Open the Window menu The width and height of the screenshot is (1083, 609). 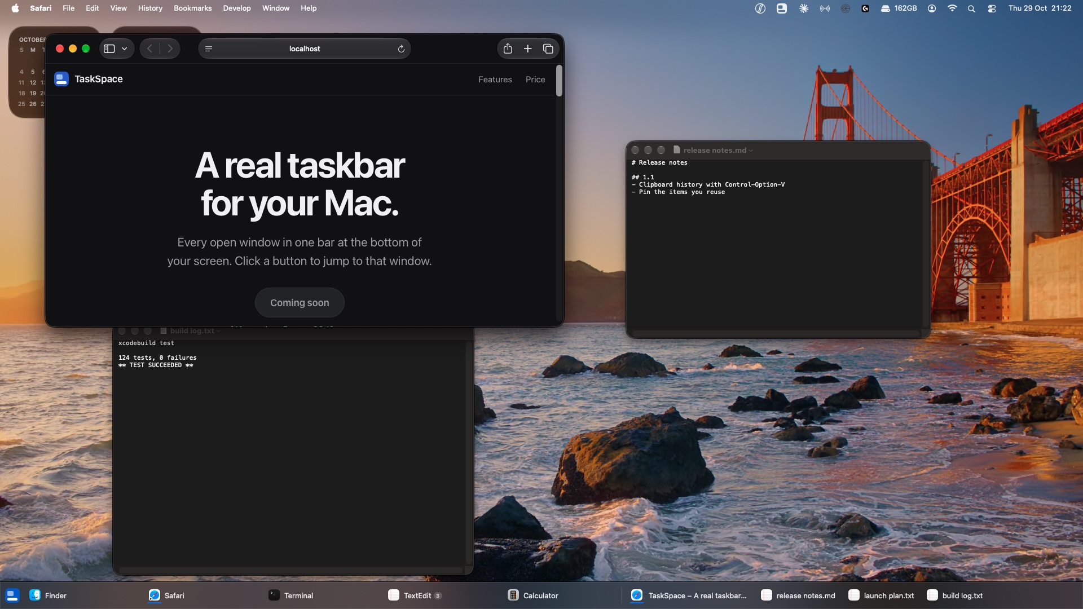[276, 8]
